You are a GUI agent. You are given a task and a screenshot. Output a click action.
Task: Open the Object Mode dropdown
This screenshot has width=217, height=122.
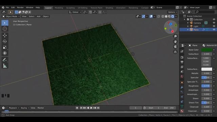11,17
